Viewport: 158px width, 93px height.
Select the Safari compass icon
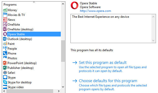click(x=5, y=73)
